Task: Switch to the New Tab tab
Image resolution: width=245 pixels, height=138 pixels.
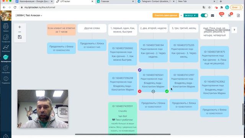Action: pos(196,2)
